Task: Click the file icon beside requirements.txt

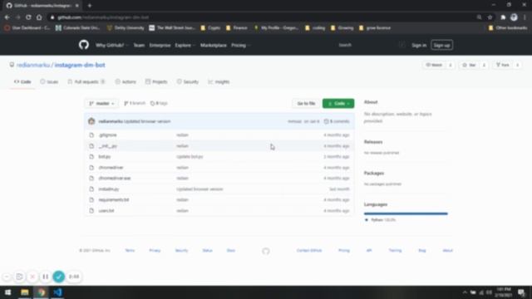Action: [x=91, y=199]
